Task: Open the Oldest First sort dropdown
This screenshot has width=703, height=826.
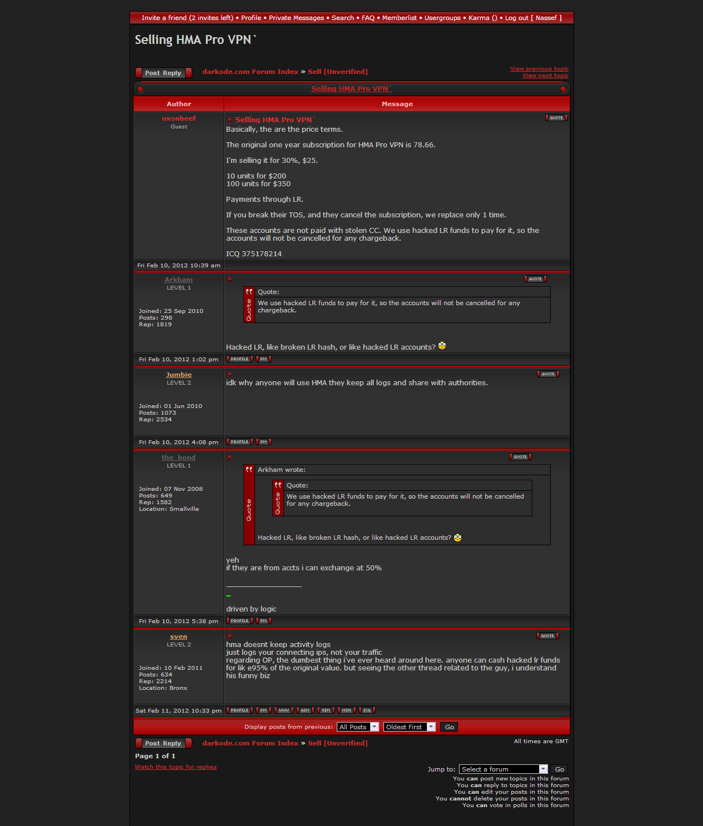Action: point(408,727)
